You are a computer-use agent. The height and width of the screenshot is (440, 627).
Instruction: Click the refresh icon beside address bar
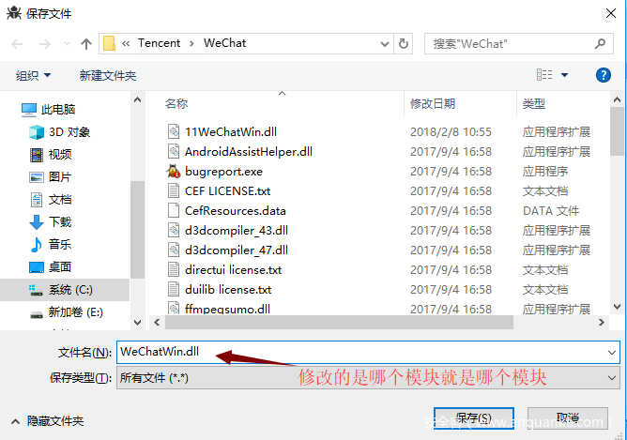404,43
